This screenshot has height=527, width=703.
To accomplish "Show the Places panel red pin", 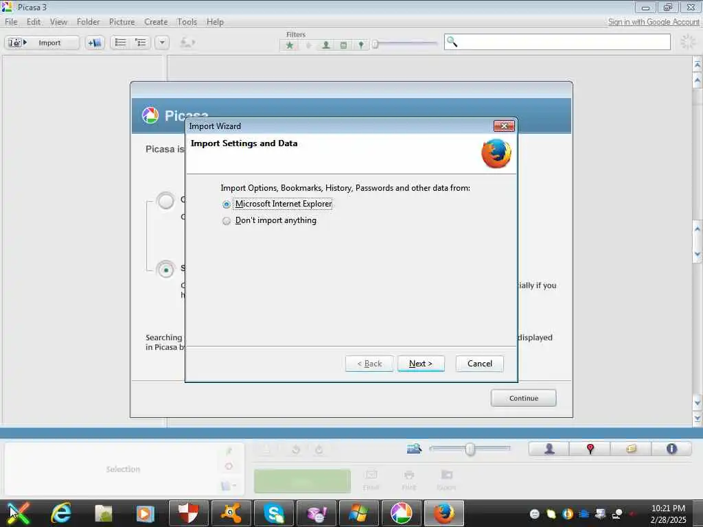I will coord(590,449).
